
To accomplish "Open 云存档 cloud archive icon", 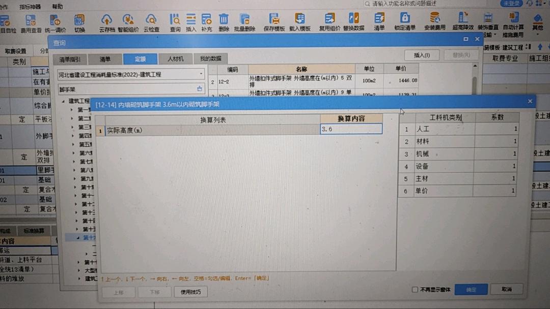I will [106, 23].
